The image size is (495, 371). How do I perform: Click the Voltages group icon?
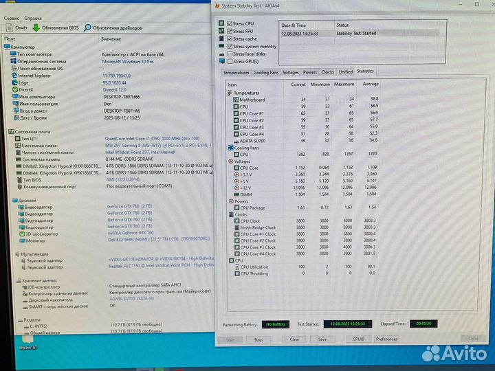(x=231, y=161)
